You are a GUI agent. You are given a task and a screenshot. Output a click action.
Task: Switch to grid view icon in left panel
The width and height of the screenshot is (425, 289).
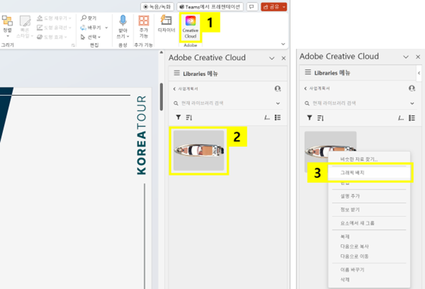click(267, 117)
